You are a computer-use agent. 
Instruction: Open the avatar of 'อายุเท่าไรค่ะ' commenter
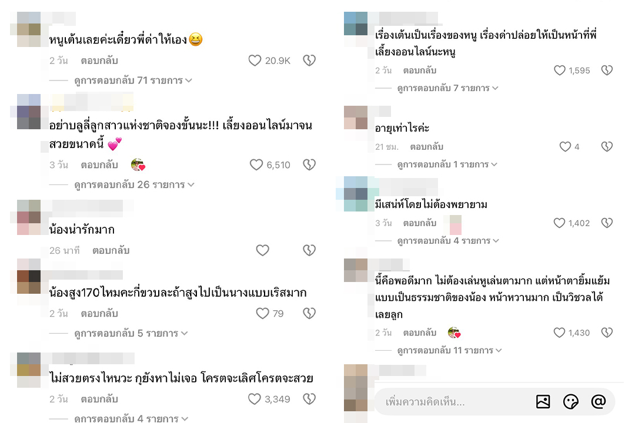356,117
